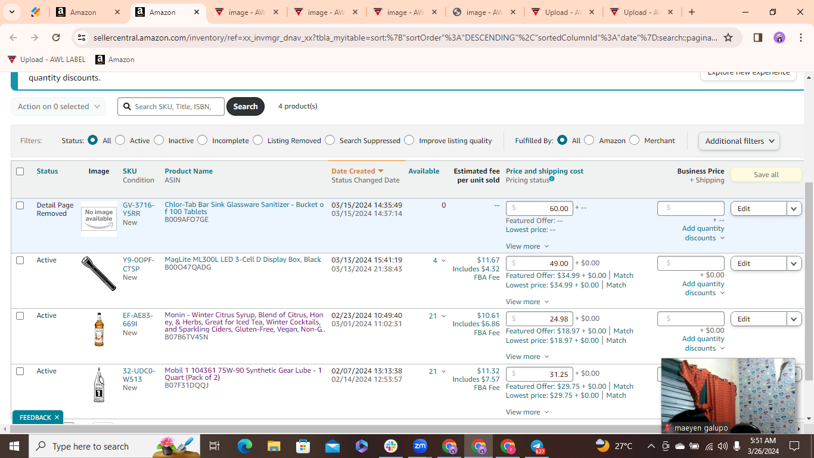Open Zoom from the taskbar

coord(420,446)
